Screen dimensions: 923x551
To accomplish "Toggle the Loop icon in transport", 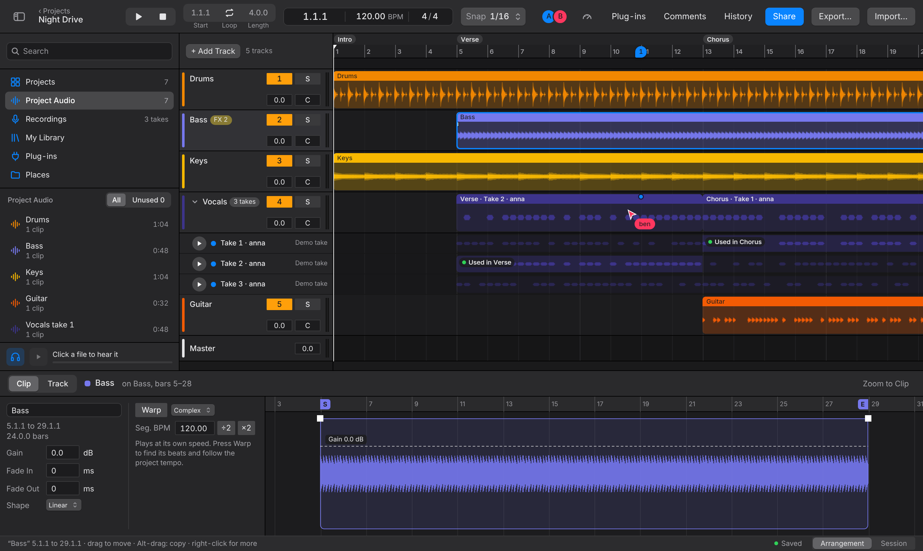I will [229, 12].
